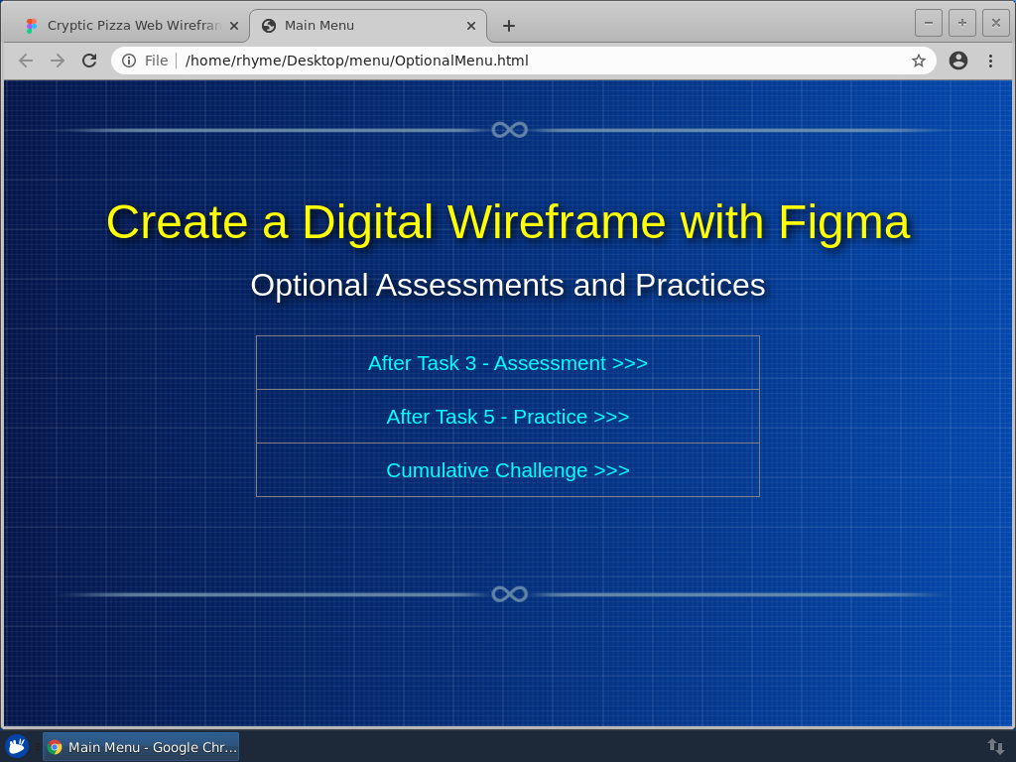
Task: Close the Chrome window
Action: (x=996, y=23)
